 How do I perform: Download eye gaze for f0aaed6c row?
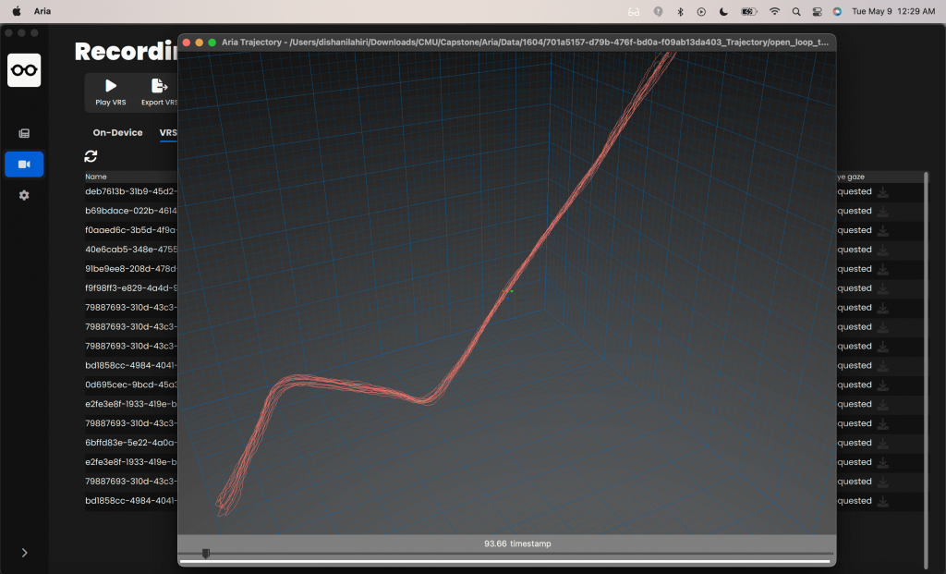point(882,230)
